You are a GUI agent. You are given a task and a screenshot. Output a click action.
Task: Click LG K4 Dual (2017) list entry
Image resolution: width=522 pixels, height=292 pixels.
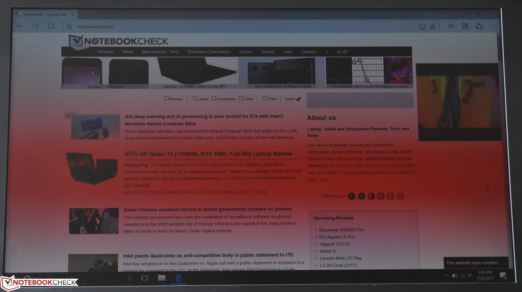tap(338, 265)
